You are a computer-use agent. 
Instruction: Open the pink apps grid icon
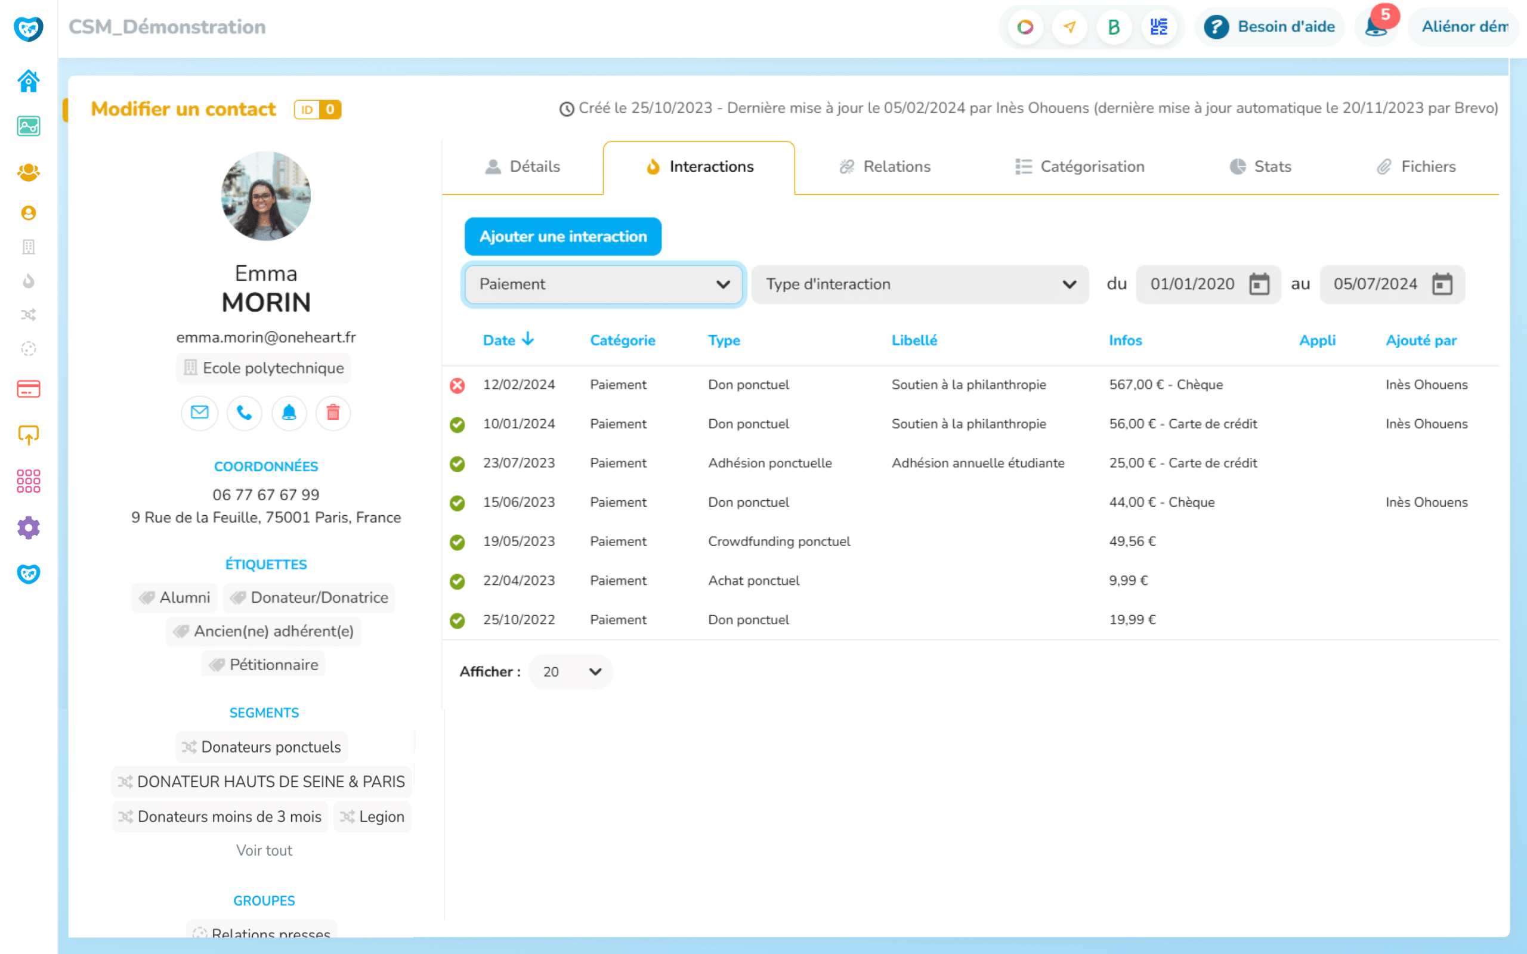[x=29, y=481]
